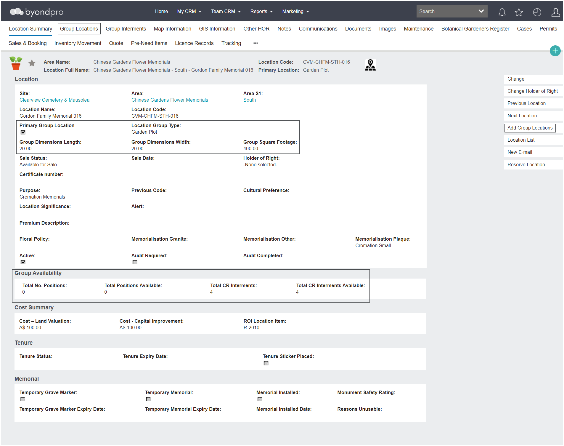Viewport: 564px width, 446px height.
Task: Click the favorites star icon in header
Action: [x=519, y=12]
